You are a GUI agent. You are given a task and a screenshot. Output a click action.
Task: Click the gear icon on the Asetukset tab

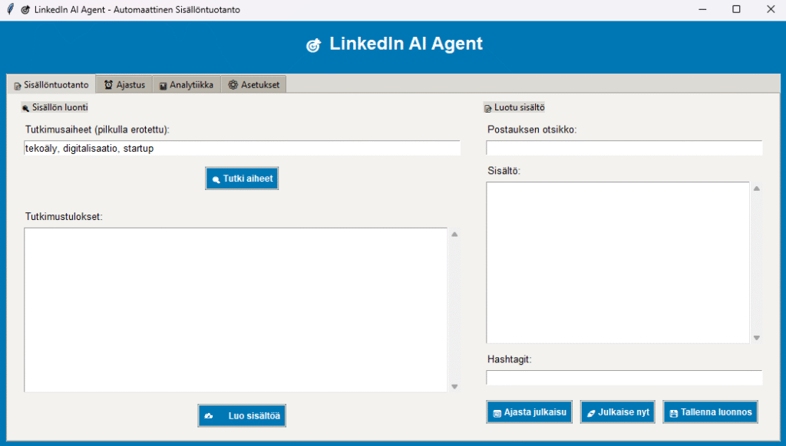pyautogui.click(x=233, y=85)
